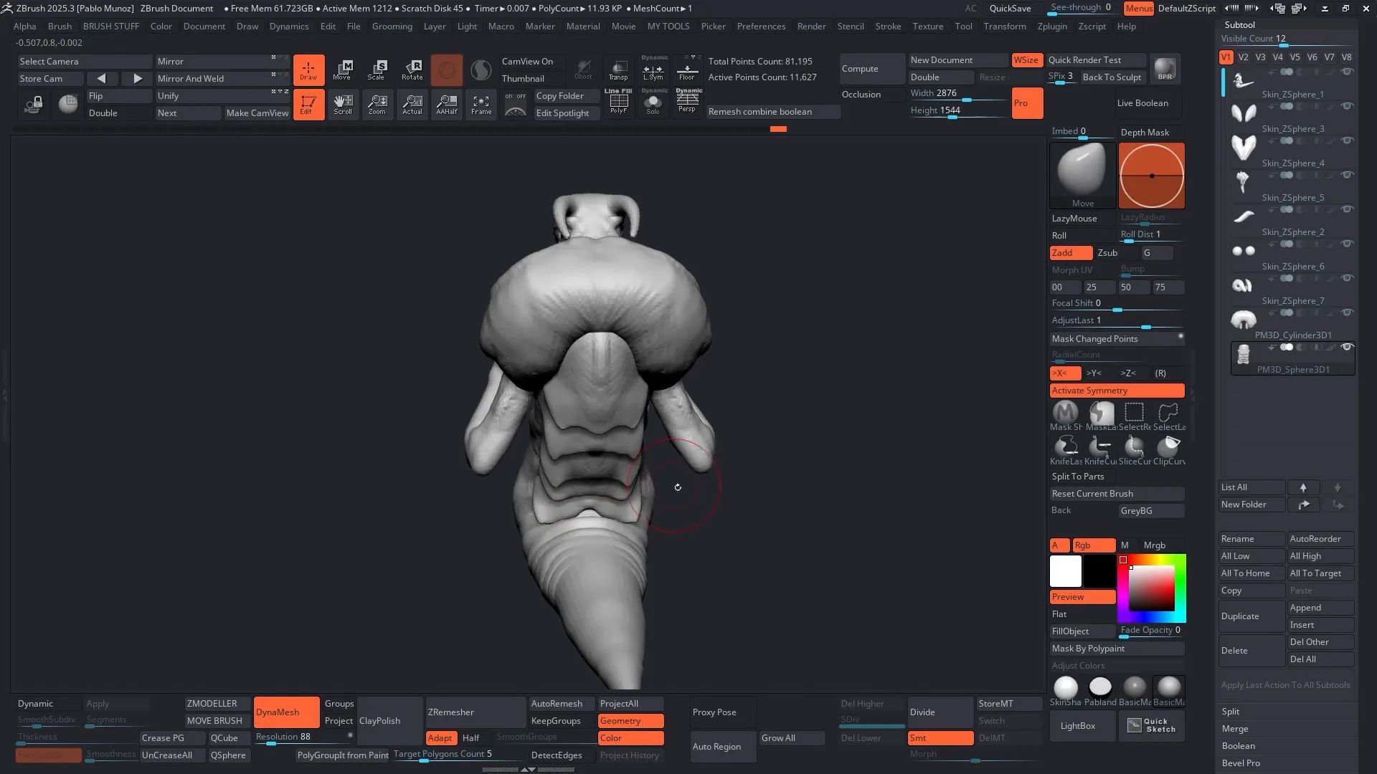
Task: Activate the Scale transform icon
Action: pyautogui.click(x=377, y=70)
